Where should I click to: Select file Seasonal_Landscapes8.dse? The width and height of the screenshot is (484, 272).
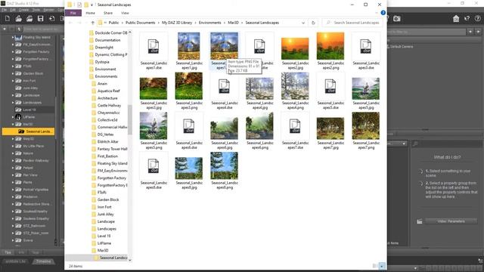[x=154, y=170]
